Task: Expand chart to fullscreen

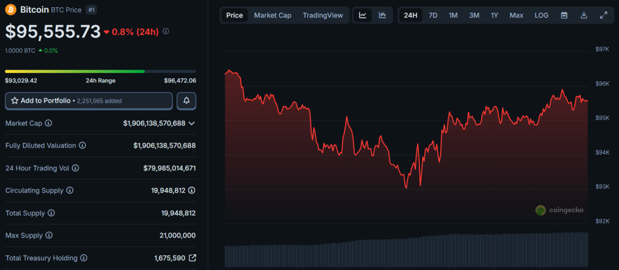Action: (x=603, y=15)
